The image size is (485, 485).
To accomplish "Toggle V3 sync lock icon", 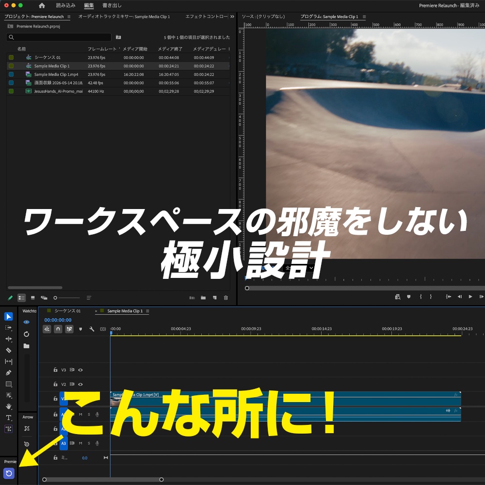I will [x=72, y=370].
